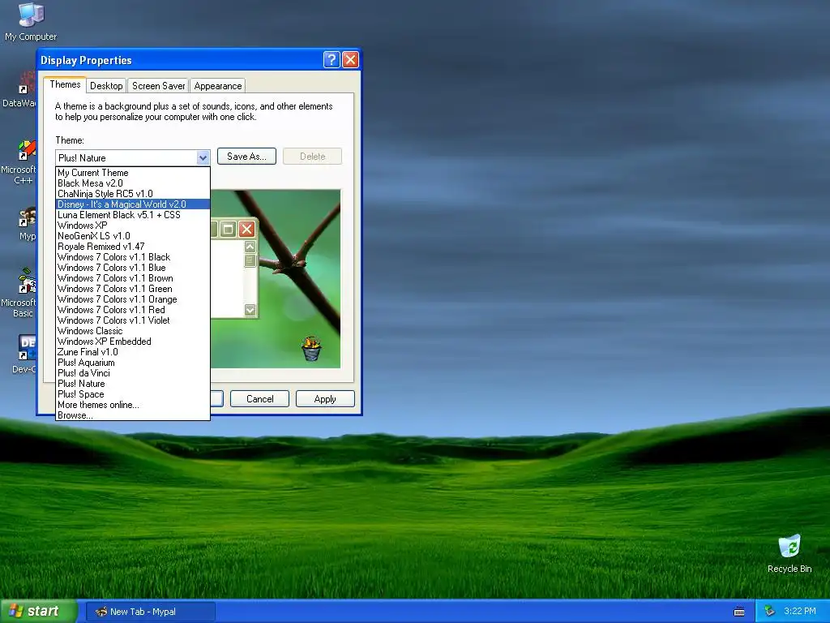Choose the Windows XP theme entry

(133, 226)
